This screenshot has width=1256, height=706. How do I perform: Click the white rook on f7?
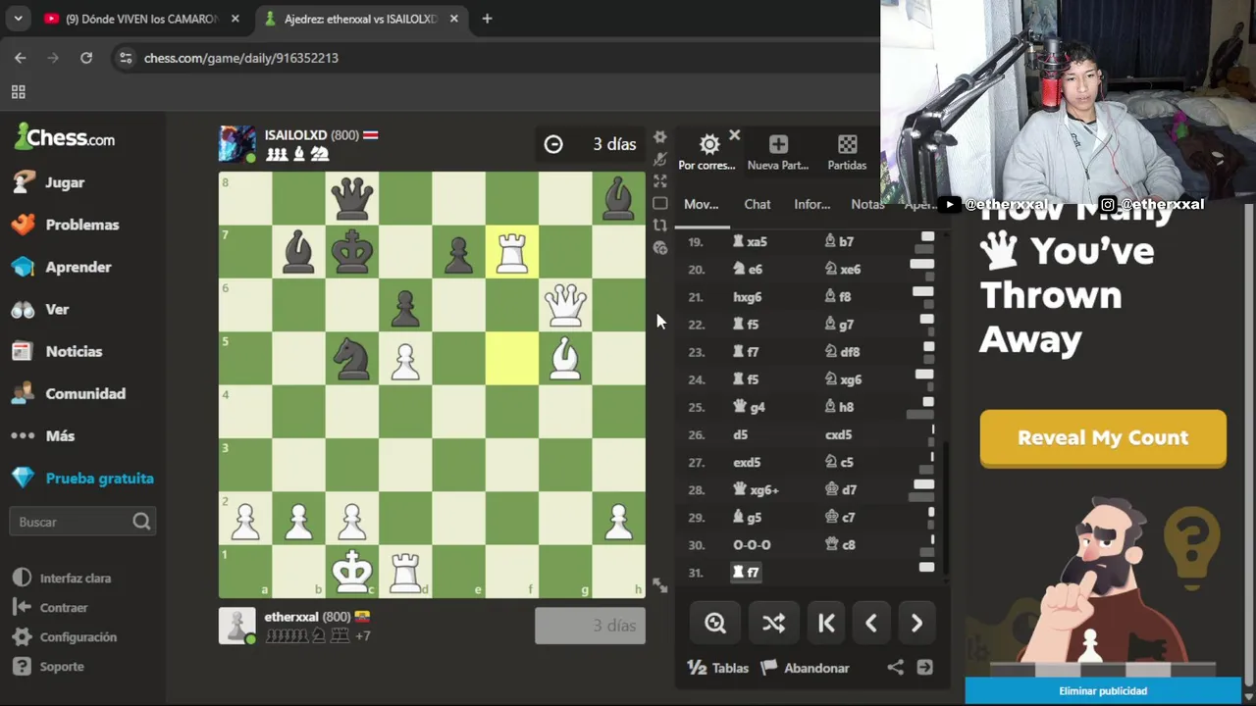[x=511, y=252]
